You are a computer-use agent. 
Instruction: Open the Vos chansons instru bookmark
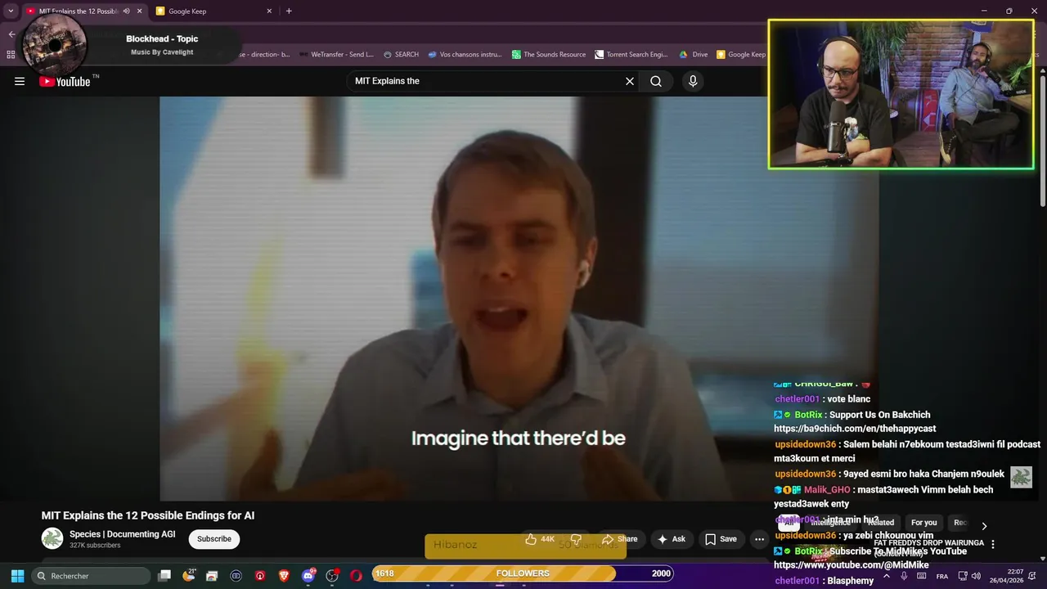(x=465, y=55)
